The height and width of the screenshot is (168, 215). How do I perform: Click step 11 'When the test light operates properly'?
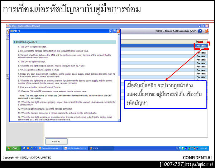pos(67,103)
